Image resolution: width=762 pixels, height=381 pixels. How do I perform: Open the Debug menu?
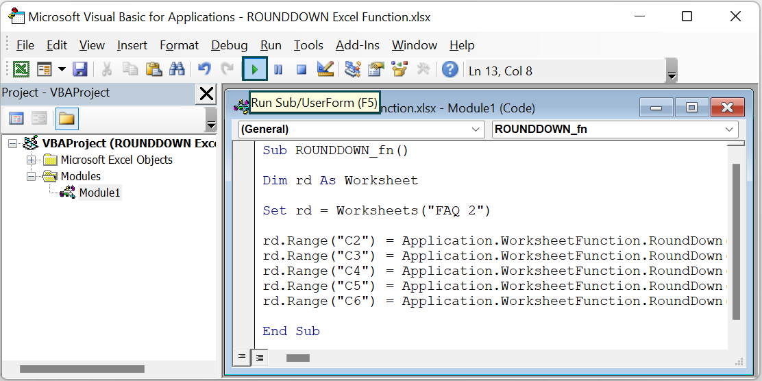click(230, 45)
